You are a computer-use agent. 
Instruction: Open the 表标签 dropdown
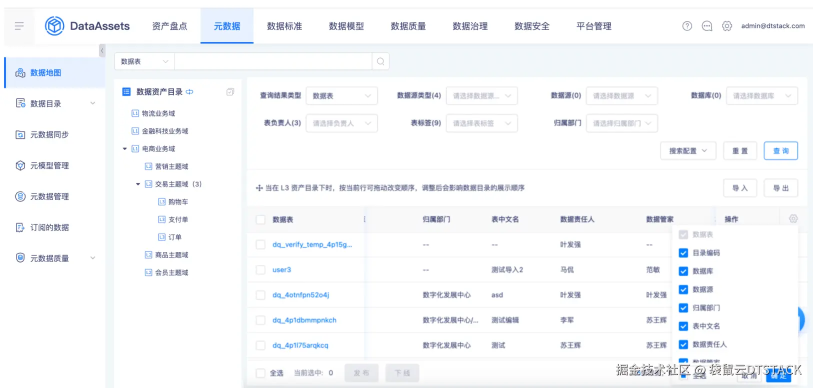[x=481, y=123]
